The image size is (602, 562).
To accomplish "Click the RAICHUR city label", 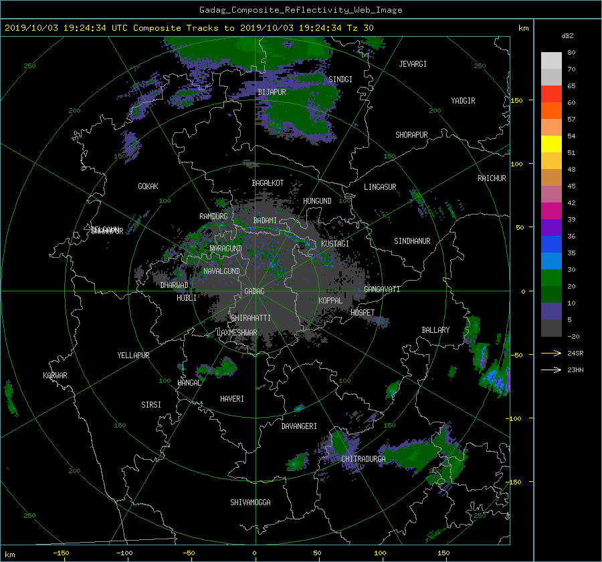I will (492, 178).
